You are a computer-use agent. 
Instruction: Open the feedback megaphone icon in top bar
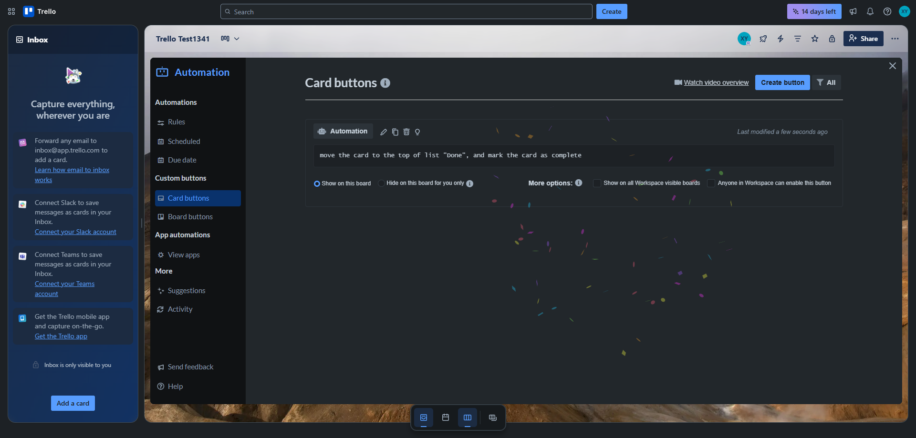pos(853,11)
